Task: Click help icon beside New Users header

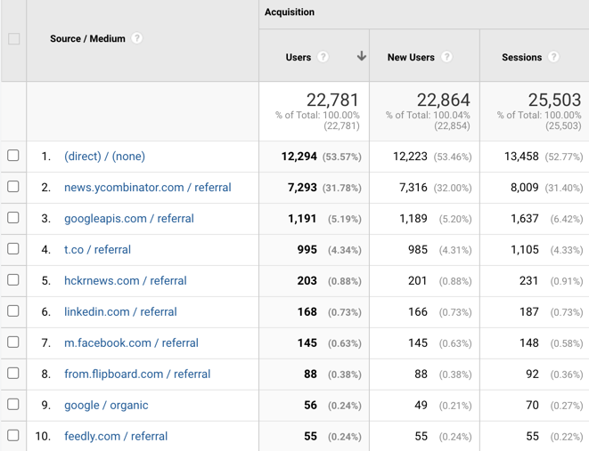Action: click(447, 57)
